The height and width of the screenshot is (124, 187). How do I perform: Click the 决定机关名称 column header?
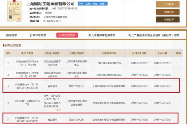(x=109, y=53)
